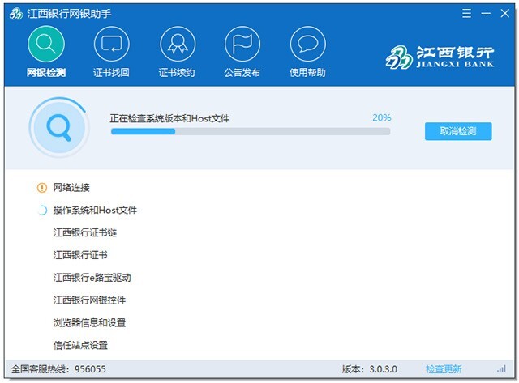Viewport: 519px width, 383px height.
Task: Open the 网银检测 magnifier icon
Action: tap(46, 44)
